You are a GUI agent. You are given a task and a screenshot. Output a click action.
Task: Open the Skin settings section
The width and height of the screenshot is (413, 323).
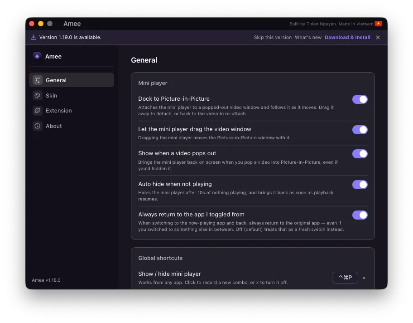(x=72, y=96)
